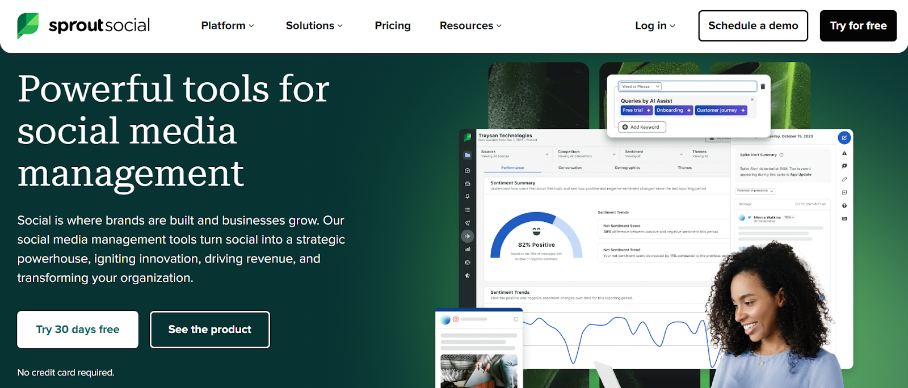Screen dimensions: 908x388
Task: Click the blue compose pencil button
Action: [x=844, y=137]
